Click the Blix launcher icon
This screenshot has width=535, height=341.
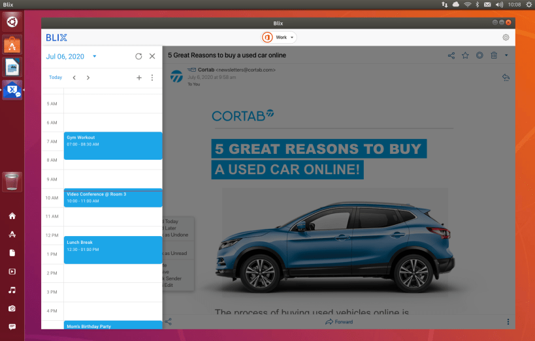[12, 90]
